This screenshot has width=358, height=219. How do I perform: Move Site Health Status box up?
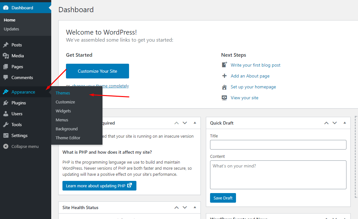[x=176, y=207]
